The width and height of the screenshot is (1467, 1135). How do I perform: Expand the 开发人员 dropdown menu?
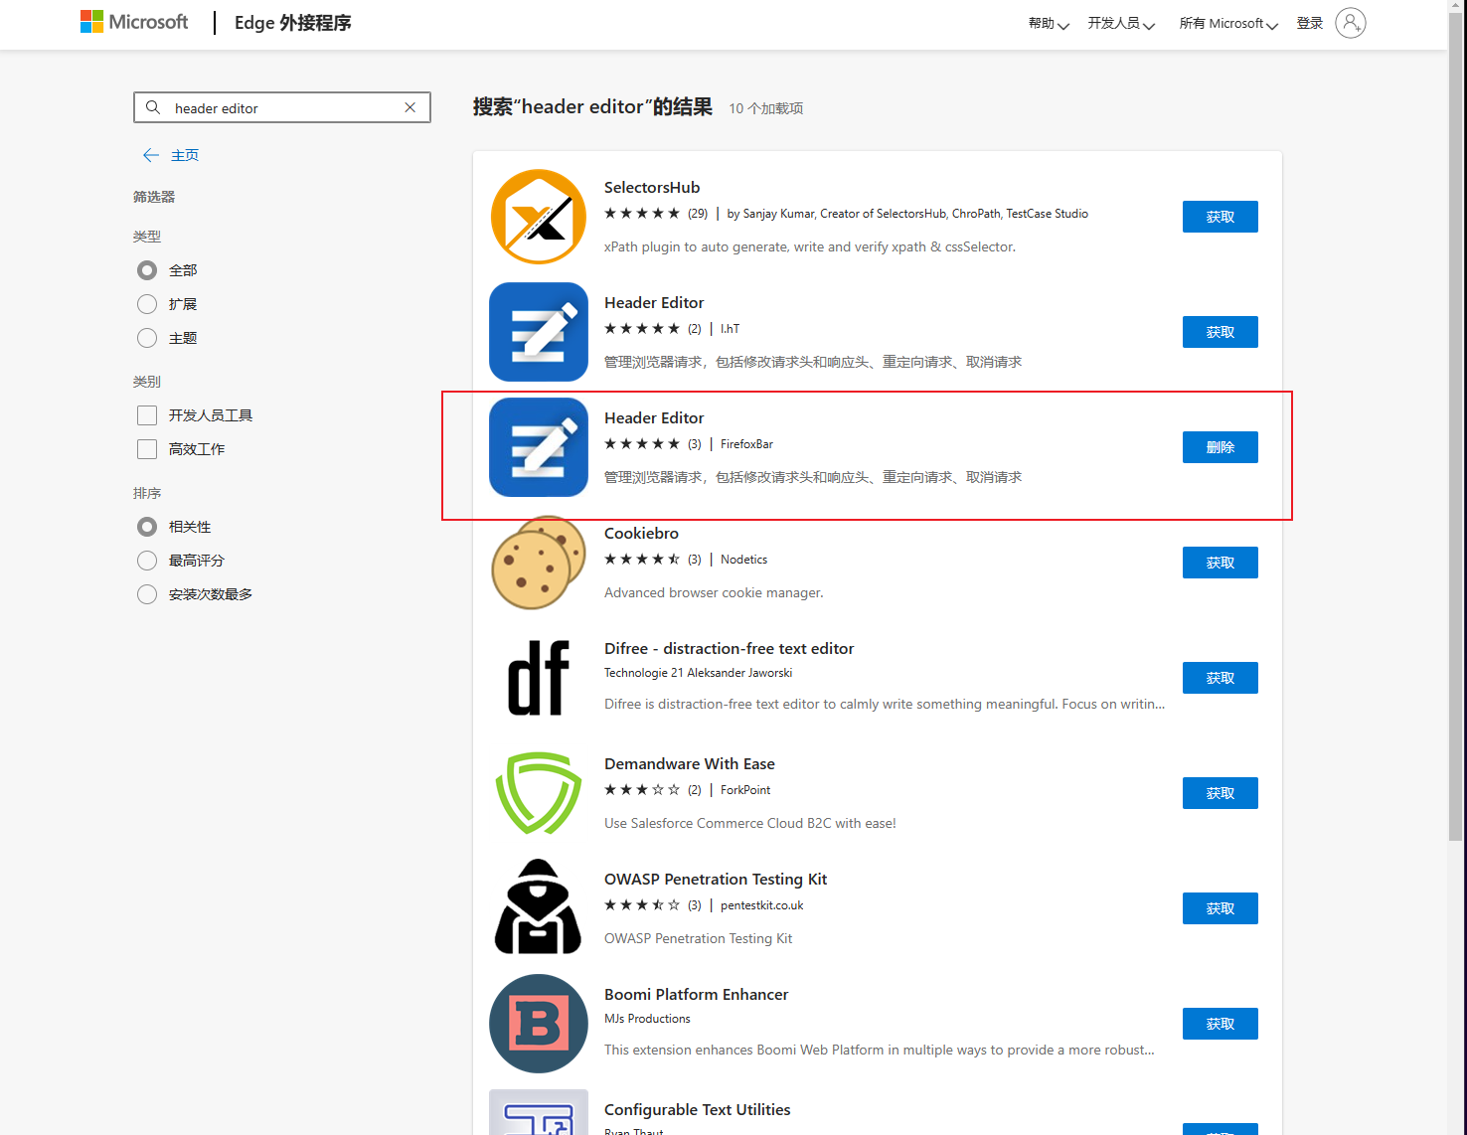[x=1121, y=23]
